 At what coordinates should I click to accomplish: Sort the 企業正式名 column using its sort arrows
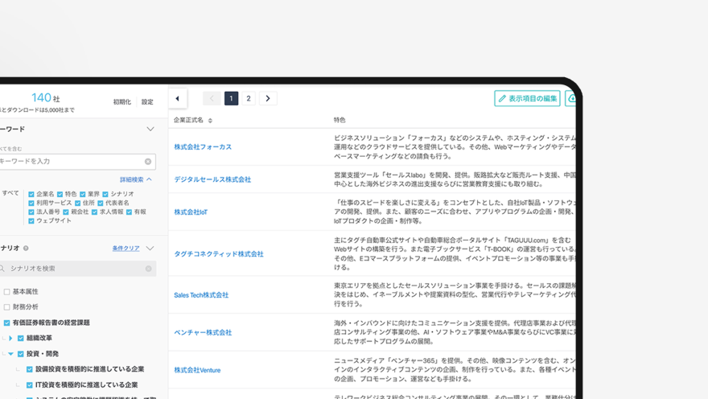click(x=210, y=121)
